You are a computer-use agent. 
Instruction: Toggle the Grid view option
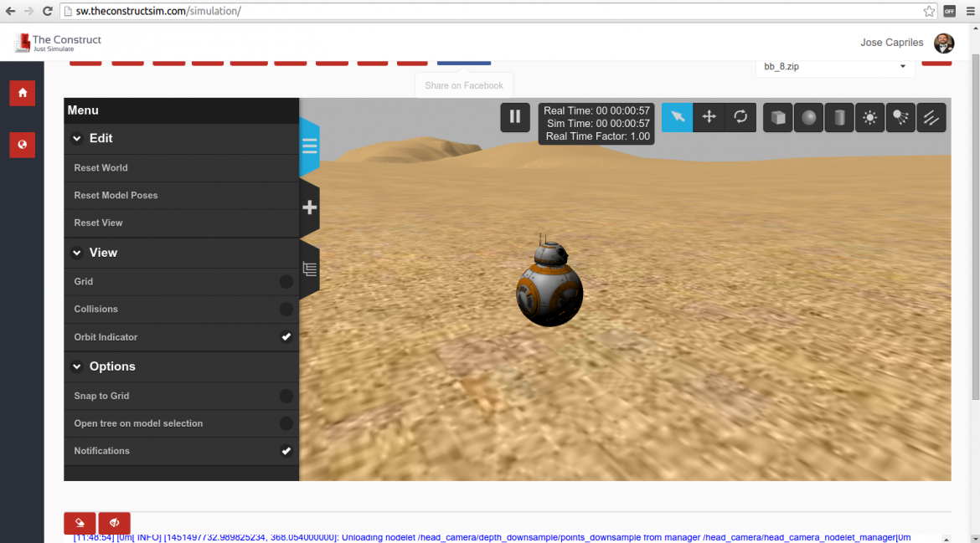pos(286,281)
